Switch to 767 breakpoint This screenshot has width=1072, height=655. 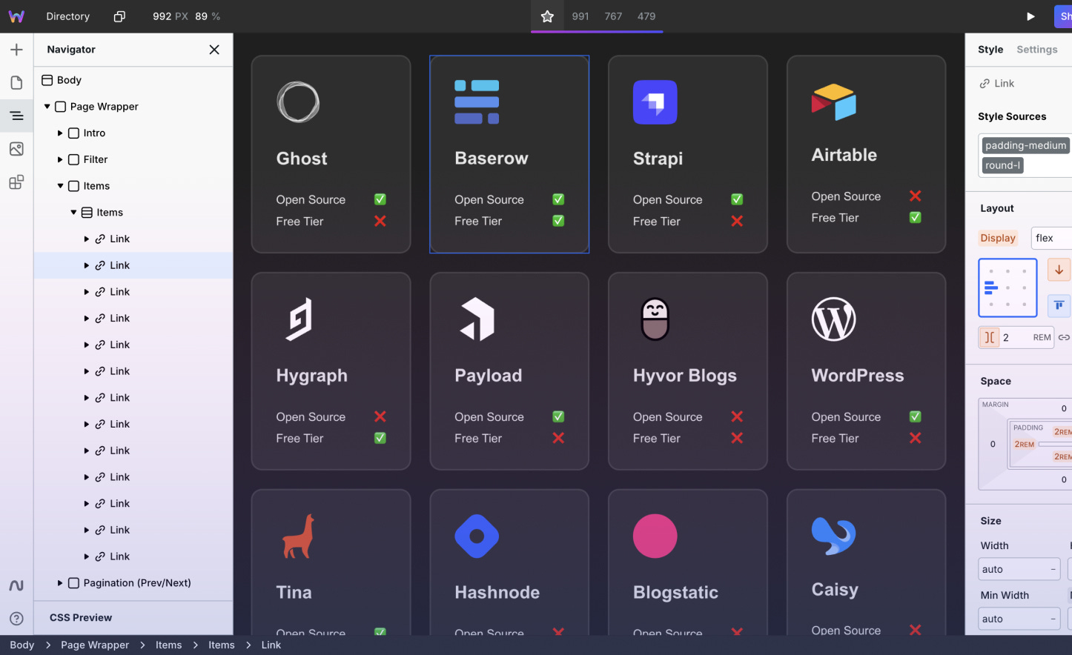coord(613,16)
